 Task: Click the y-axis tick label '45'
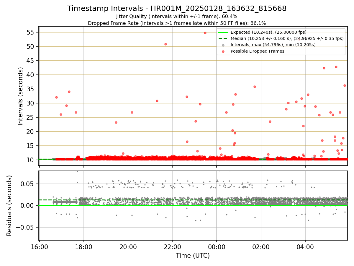[30, 61]
